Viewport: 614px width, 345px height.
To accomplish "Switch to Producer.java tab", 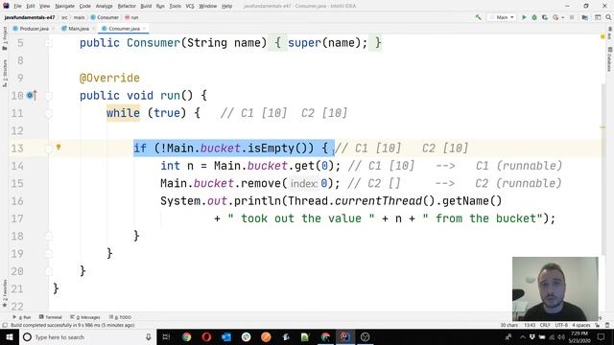I will point(34,29).
